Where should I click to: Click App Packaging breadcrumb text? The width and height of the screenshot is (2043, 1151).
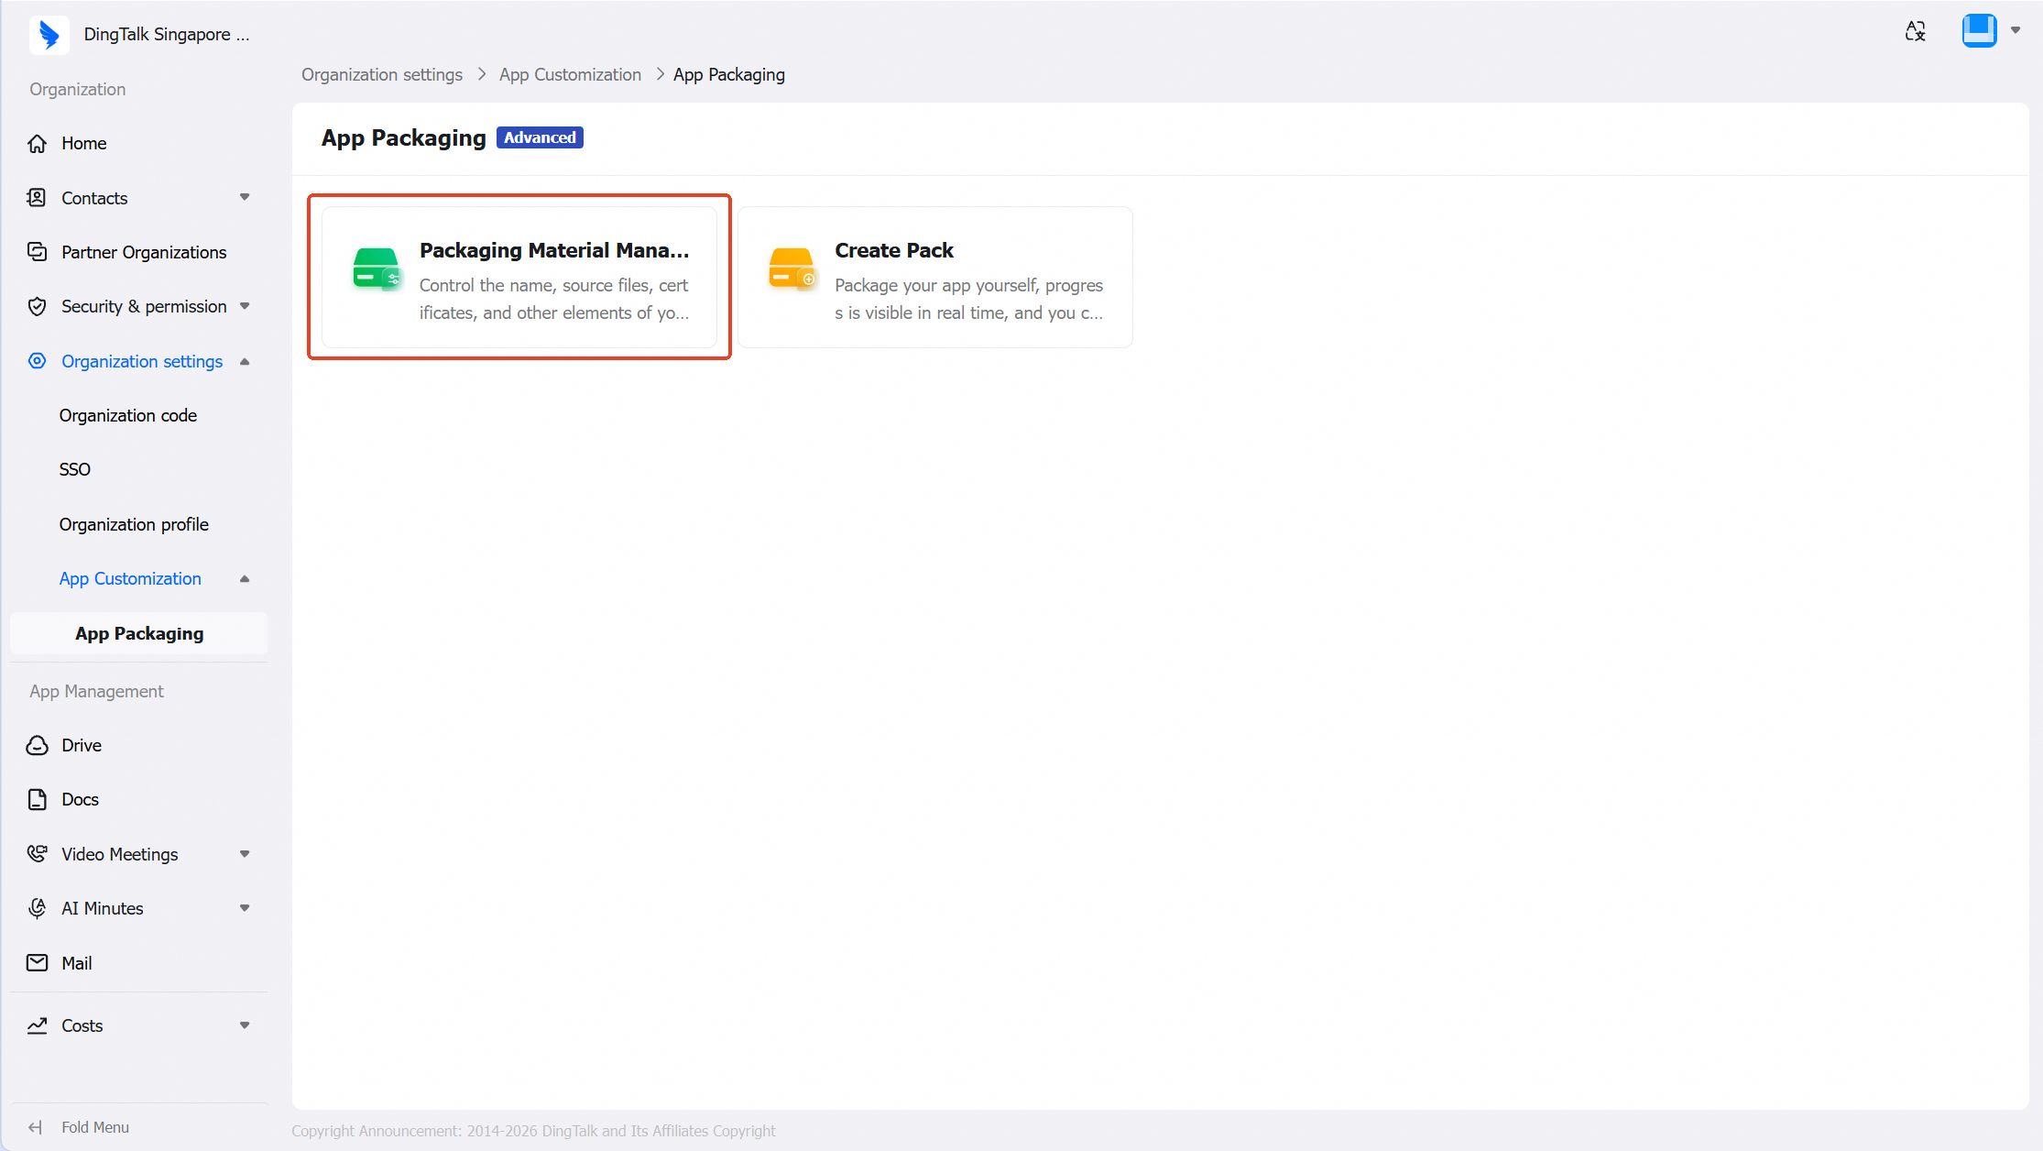(729, 75)
